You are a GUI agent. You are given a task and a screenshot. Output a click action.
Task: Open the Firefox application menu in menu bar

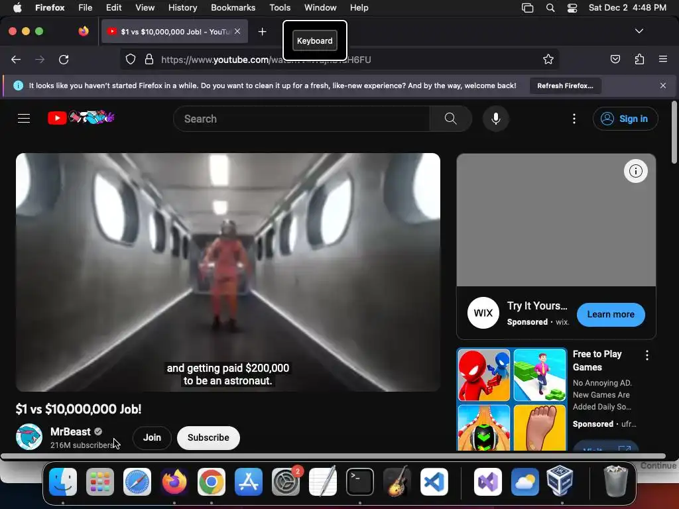pos(50,7)
